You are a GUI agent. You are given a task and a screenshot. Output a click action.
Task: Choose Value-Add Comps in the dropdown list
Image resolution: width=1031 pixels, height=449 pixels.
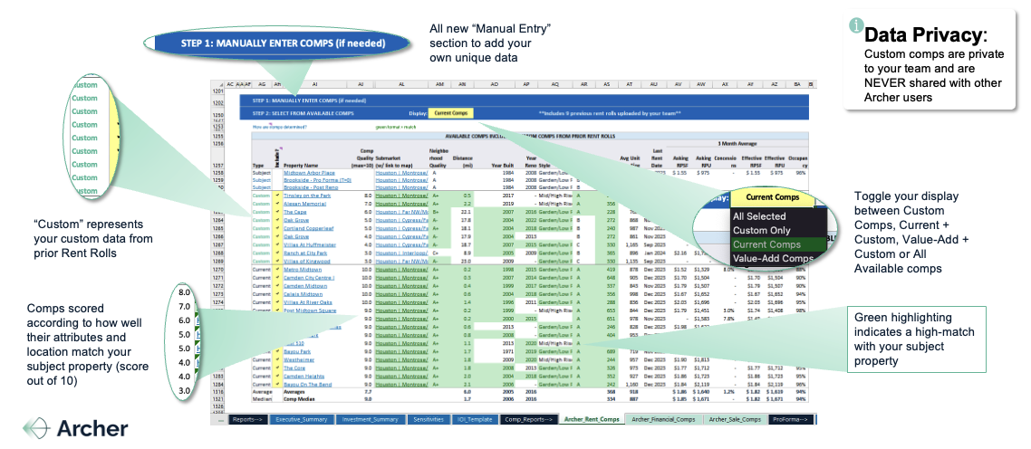(773, 258)
